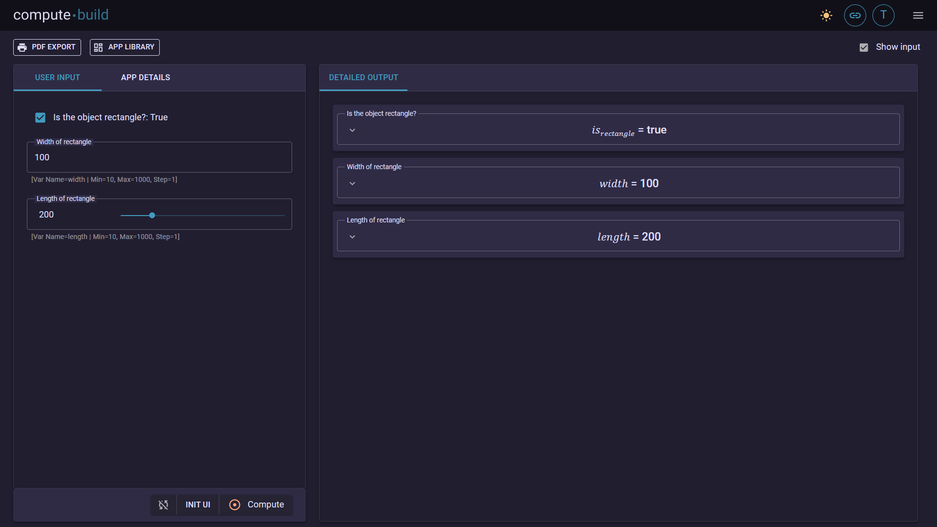Expand the width output details
Viewport: 937px width, 527px height.
(352, 184)
